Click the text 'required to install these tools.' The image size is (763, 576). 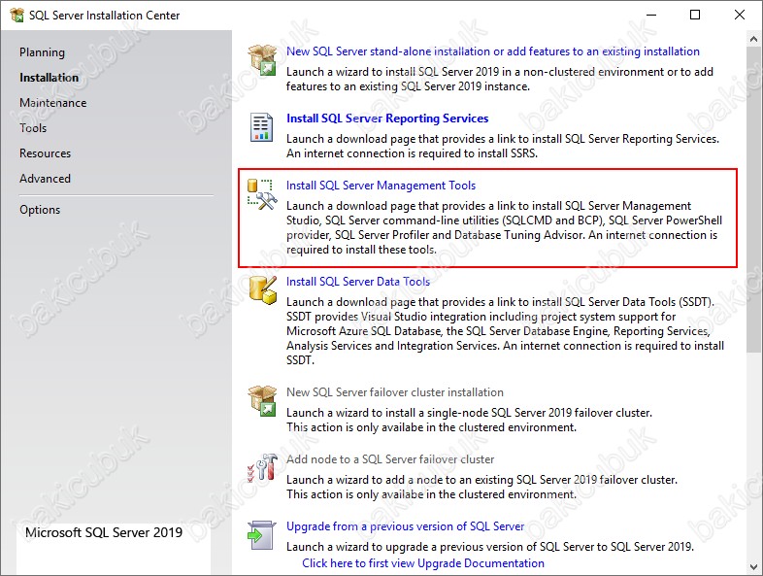pyautogui.click(x=361, y=250)
